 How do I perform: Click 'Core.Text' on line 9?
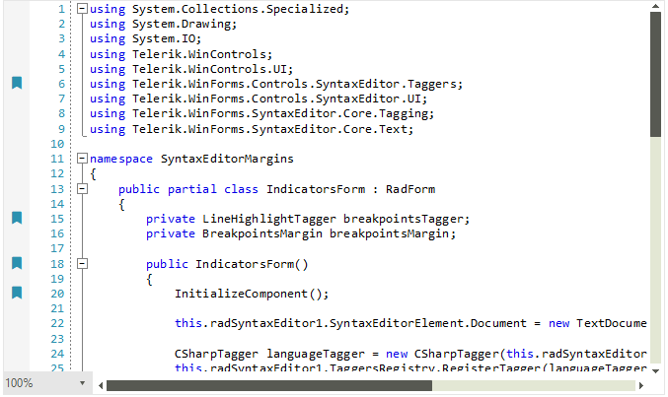pos(375,129)
